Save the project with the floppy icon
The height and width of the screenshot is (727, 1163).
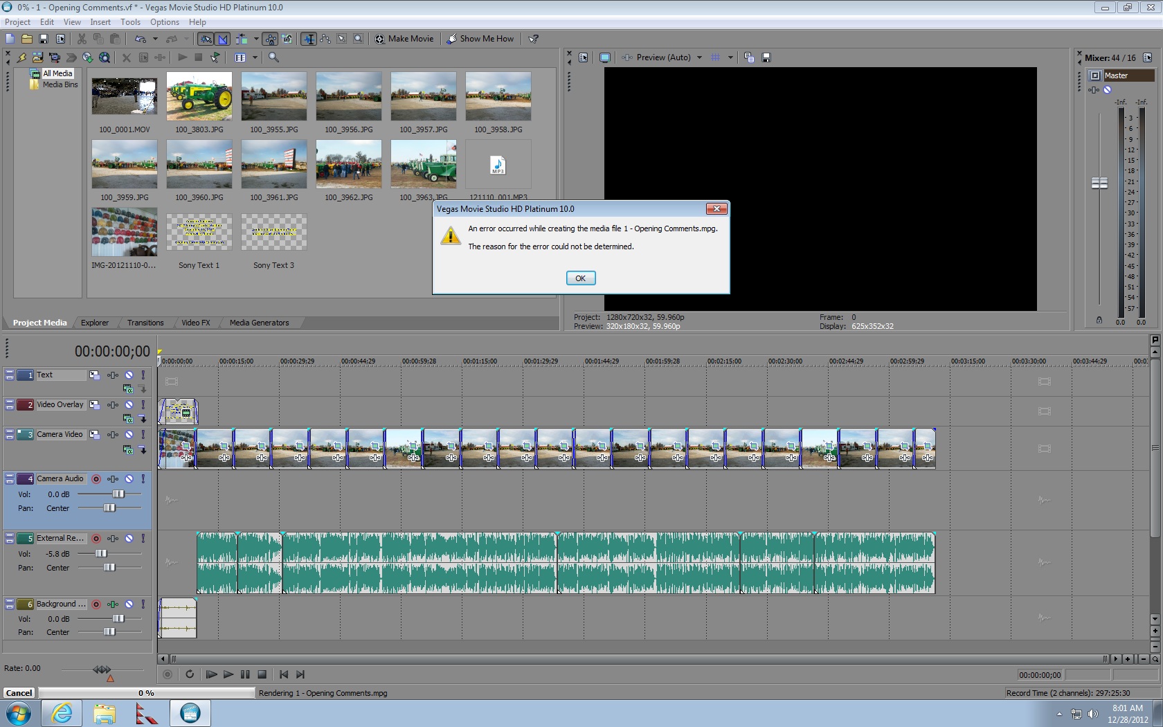coord(44,39)
